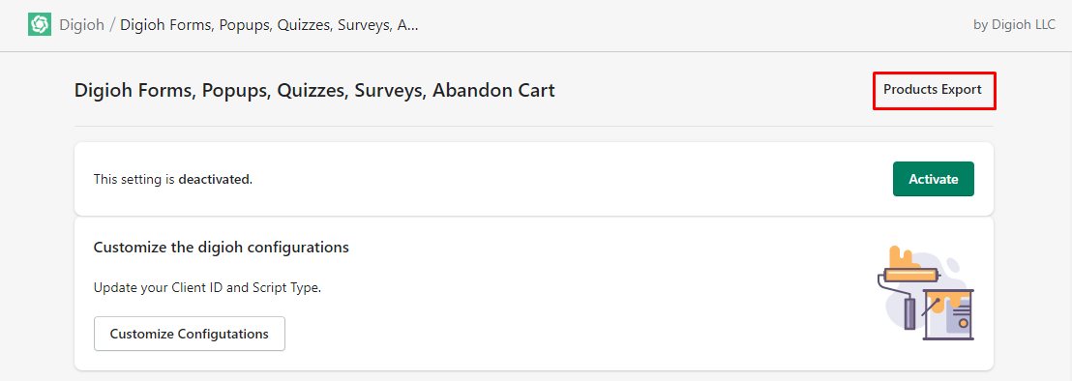Click 'Customize the digioh configurations' card heading
This screenshot has height=381, width=1072.
pyautogui.click(x=222, y=248)
